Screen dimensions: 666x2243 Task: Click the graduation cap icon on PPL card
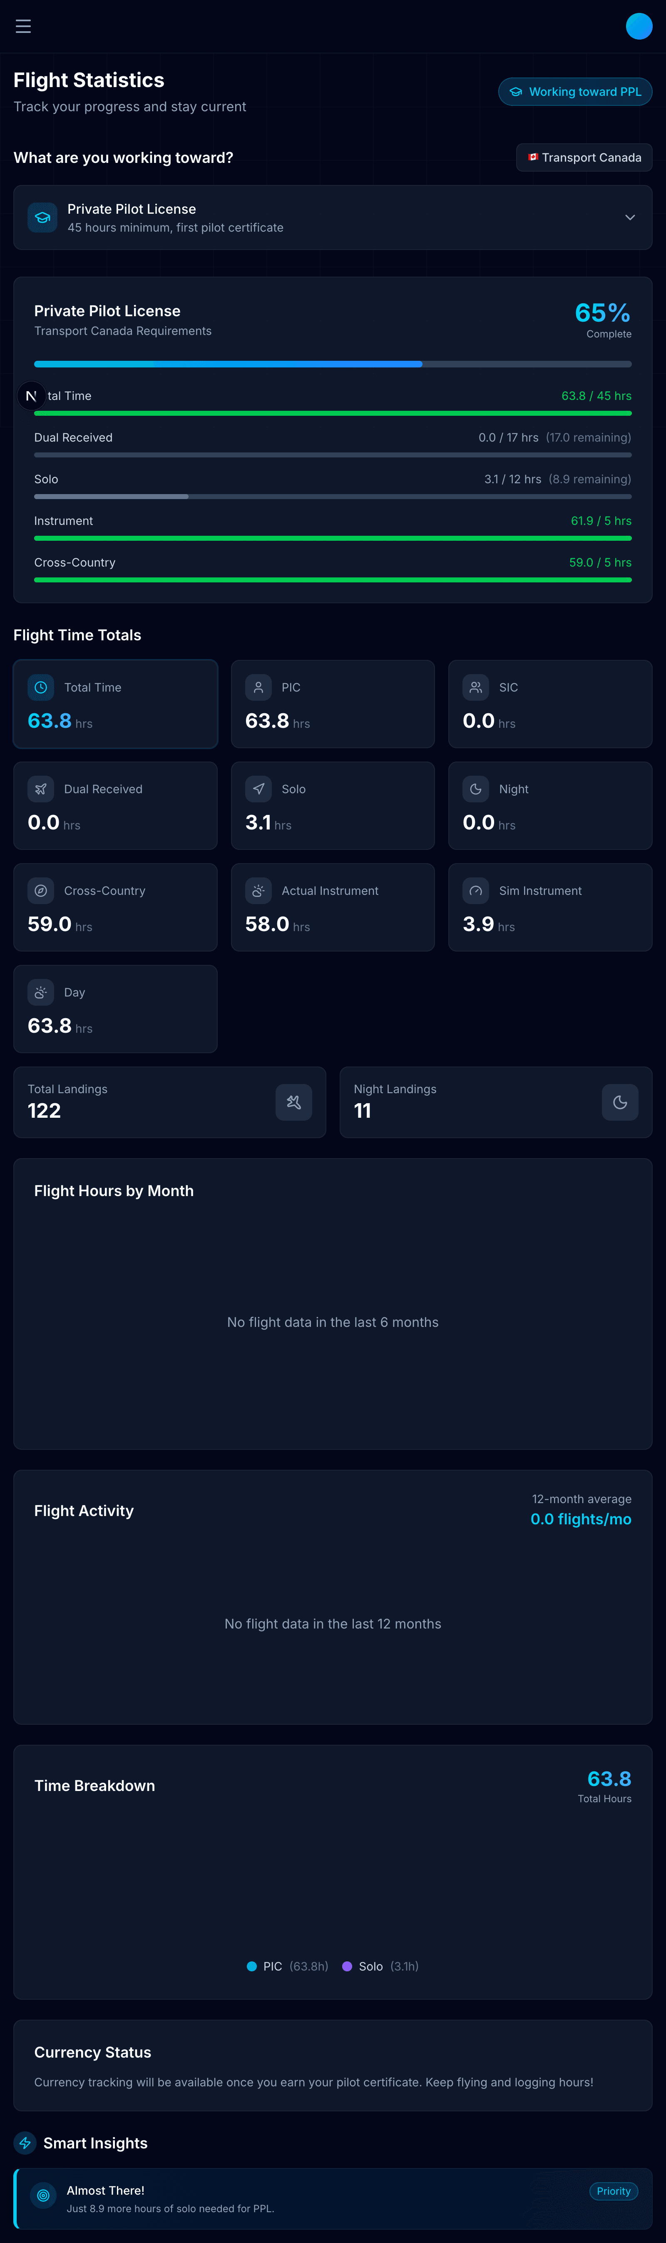click(42, 217)
